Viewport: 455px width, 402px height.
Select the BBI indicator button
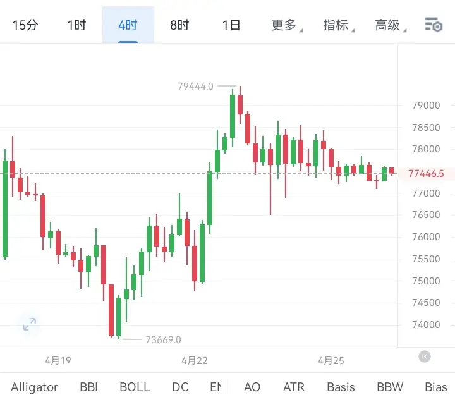coord(89,387)
